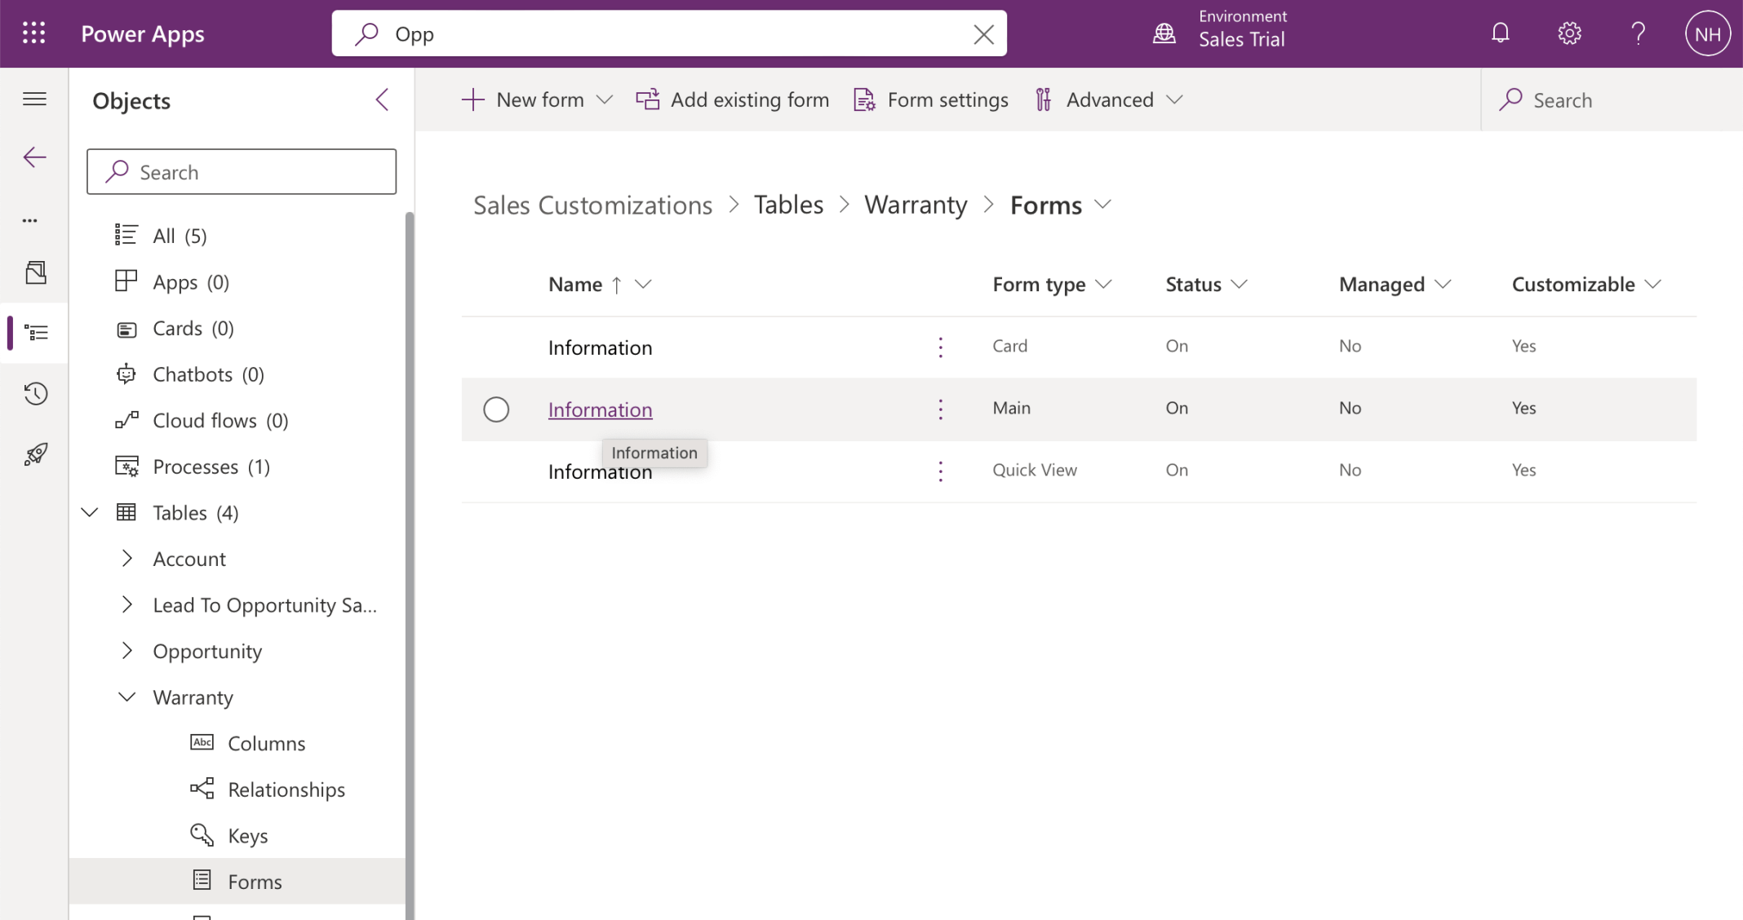
Task: Open the New form dropdown chevron
Action: 605,99
